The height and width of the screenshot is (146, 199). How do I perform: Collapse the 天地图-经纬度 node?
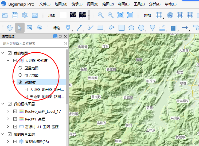(8, 60)
